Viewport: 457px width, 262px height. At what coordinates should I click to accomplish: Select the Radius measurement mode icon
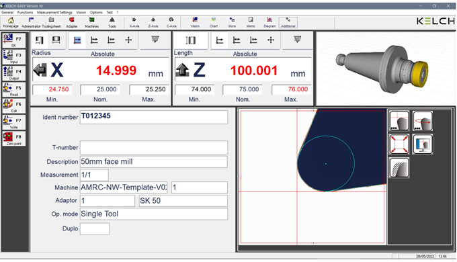40,40
